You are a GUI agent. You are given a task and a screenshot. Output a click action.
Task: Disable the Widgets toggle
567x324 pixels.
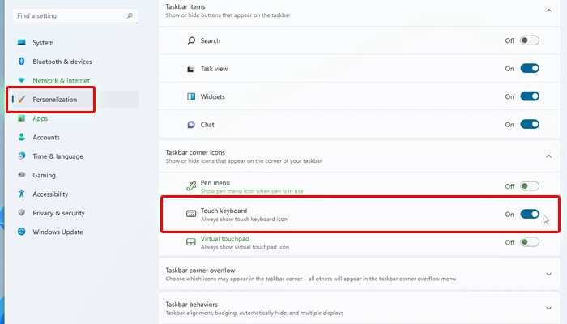(x=530, y=96)
